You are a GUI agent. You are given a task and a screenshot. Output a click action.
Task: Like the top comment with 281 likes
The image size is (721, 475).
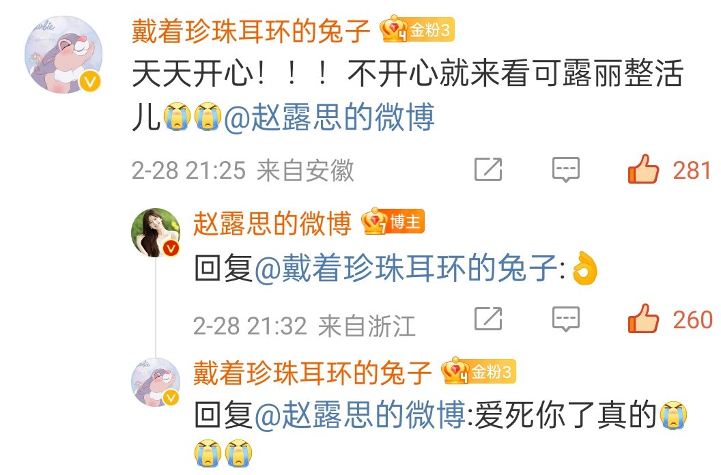click(643, 169)
